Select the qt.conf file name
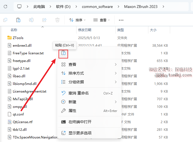The image size is (193, 142). point(18,114)
